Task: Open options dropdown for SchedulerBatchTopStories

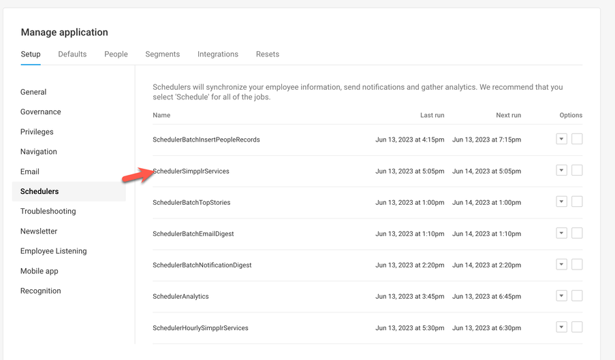Action: (561, 202)
